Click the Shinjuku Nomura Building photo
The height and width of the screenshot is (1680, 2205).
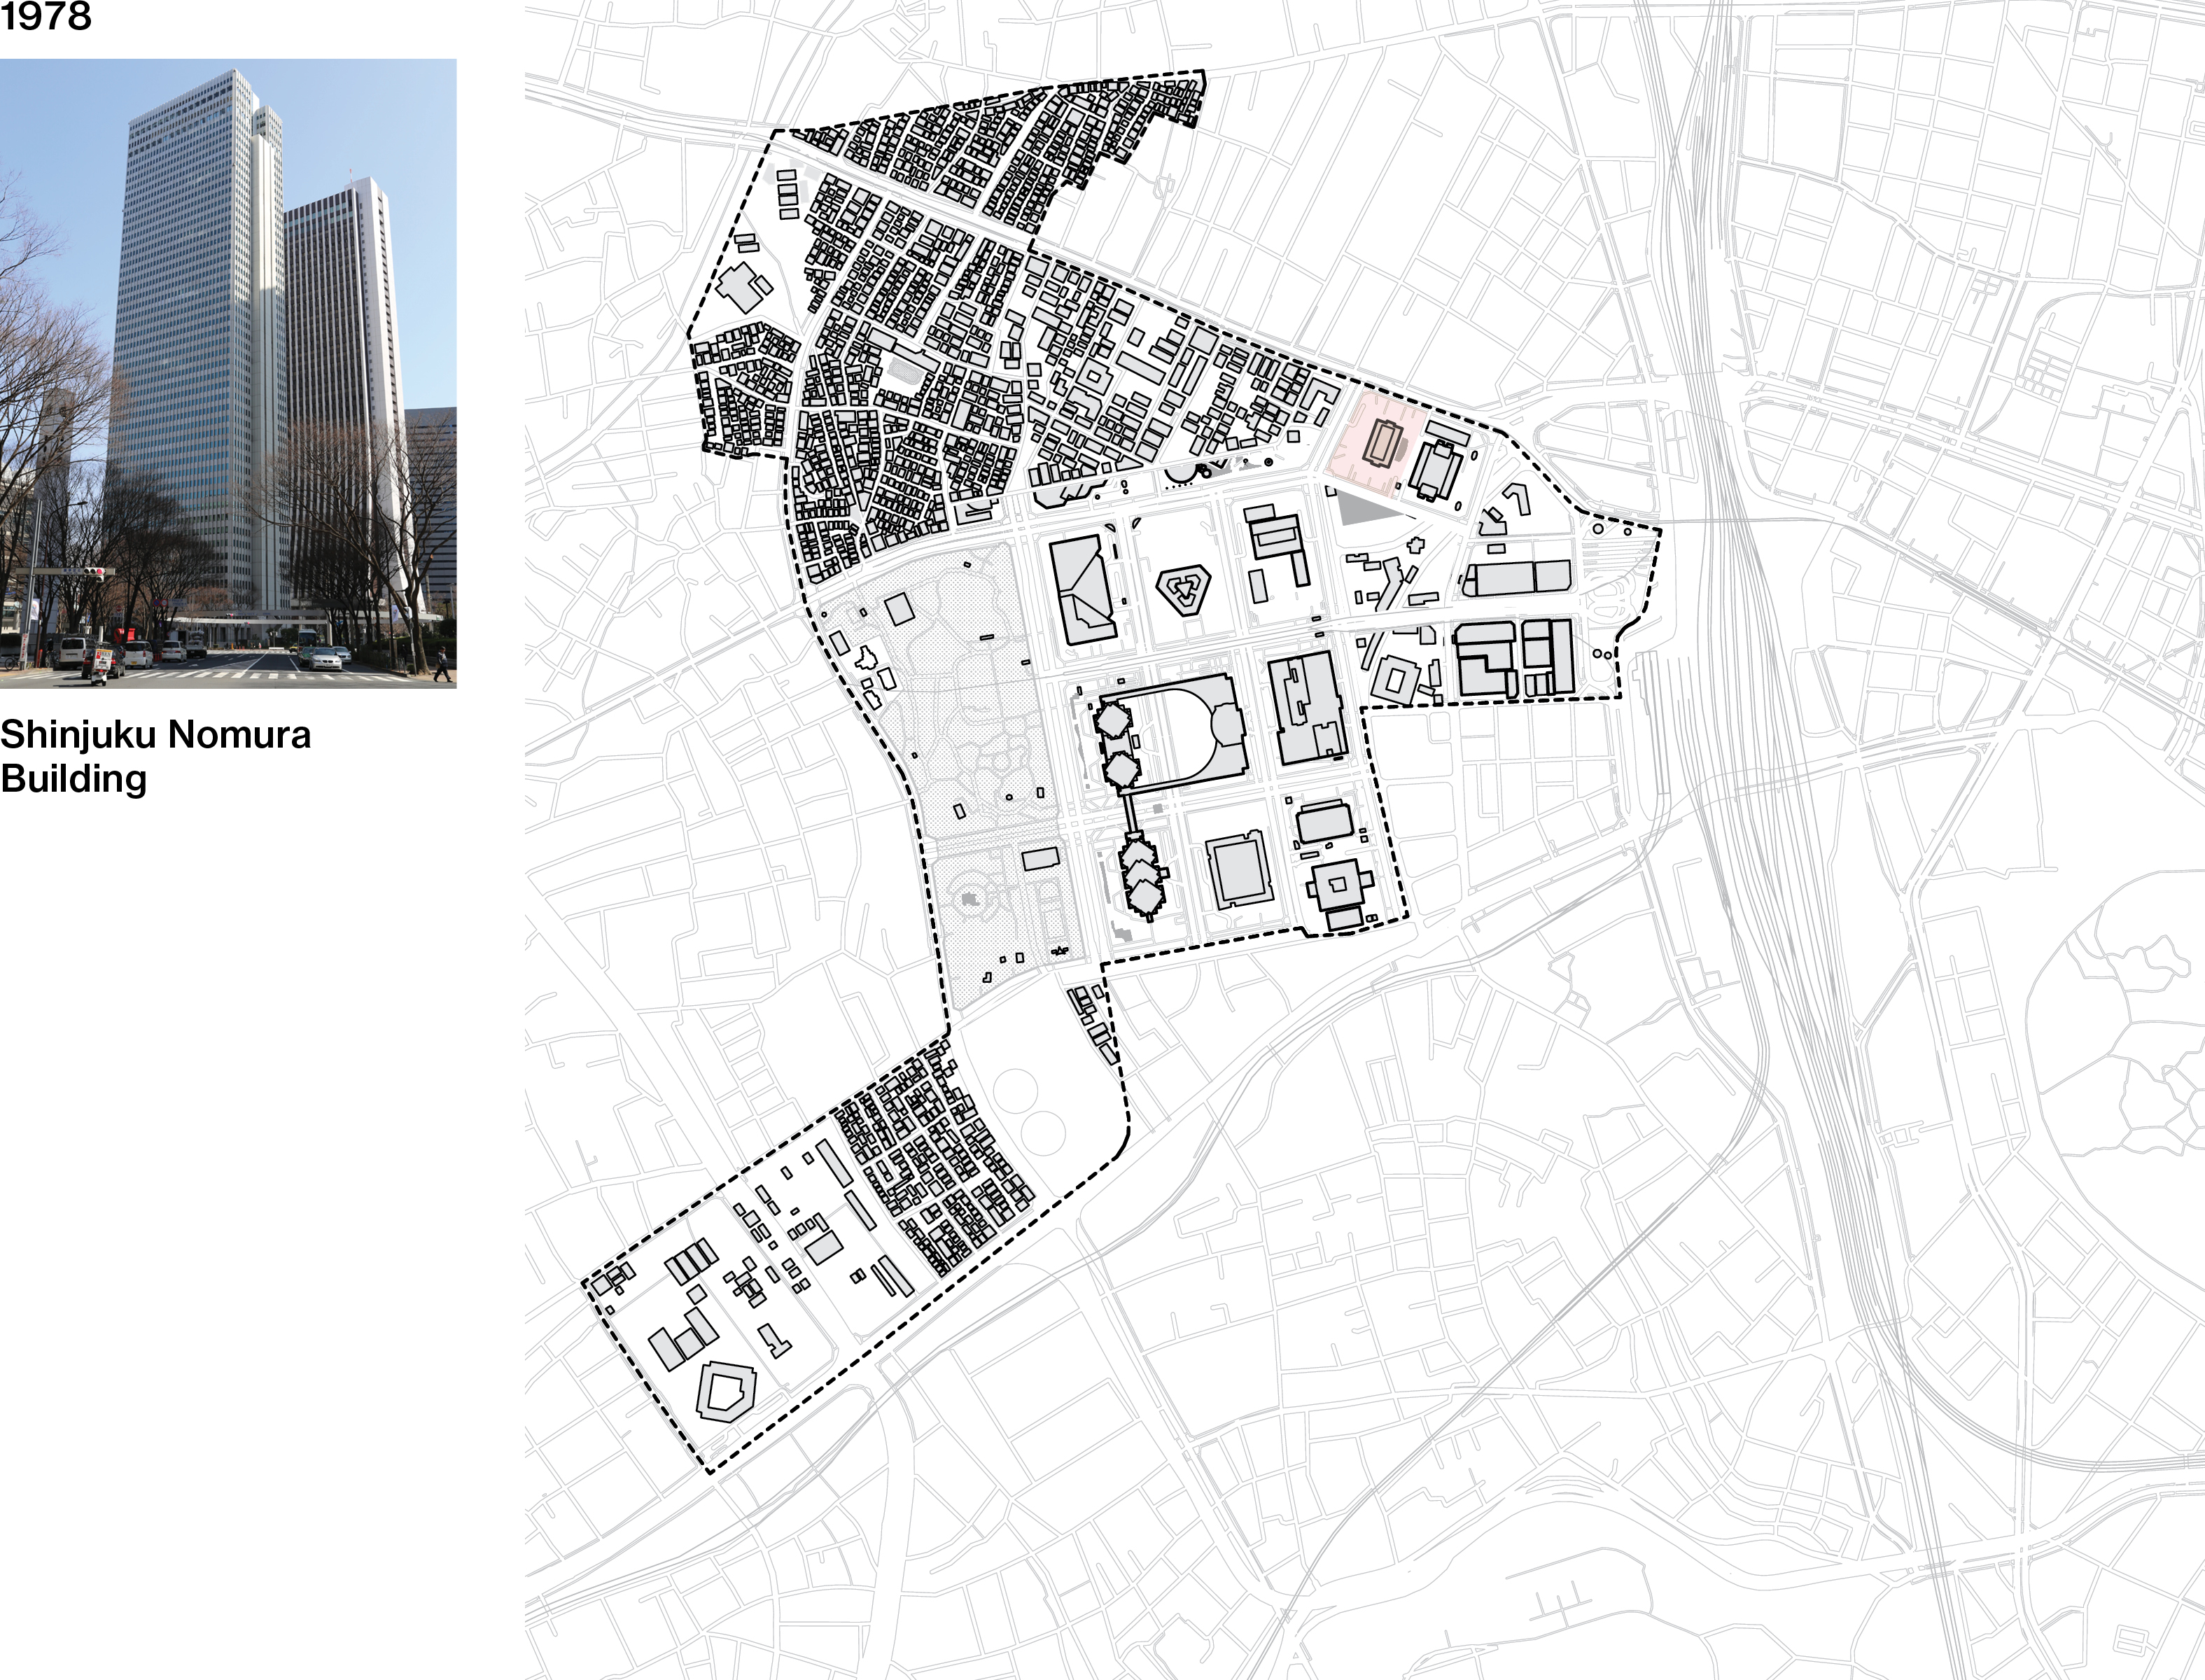pyautogui.click(x=228, y=373)
